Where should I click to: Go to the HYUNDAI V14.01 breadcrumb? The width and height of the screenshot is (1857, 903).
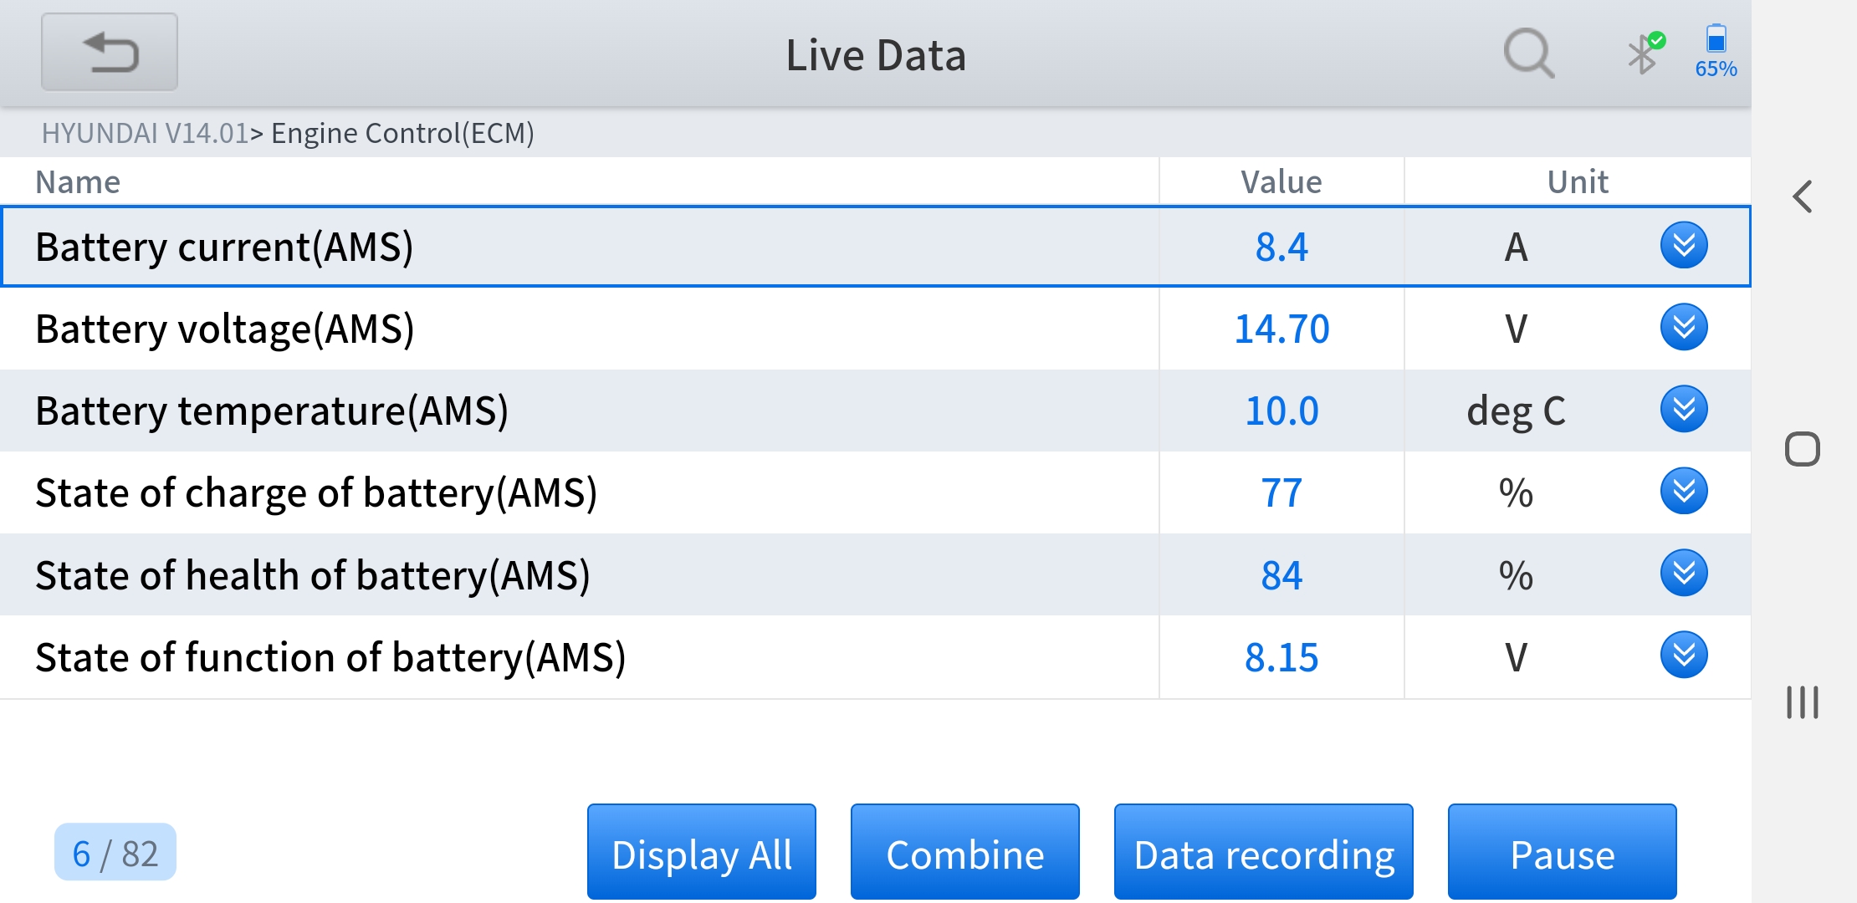coord(145,133)
